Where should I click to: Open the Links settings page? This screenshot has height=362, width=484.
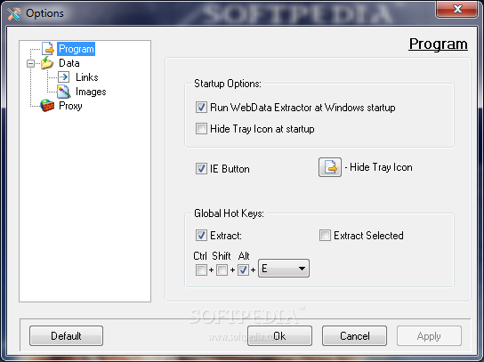point(87,77)
